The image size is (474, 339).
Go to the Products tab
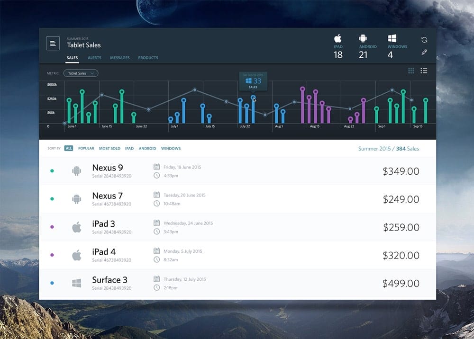click(148, 58)
